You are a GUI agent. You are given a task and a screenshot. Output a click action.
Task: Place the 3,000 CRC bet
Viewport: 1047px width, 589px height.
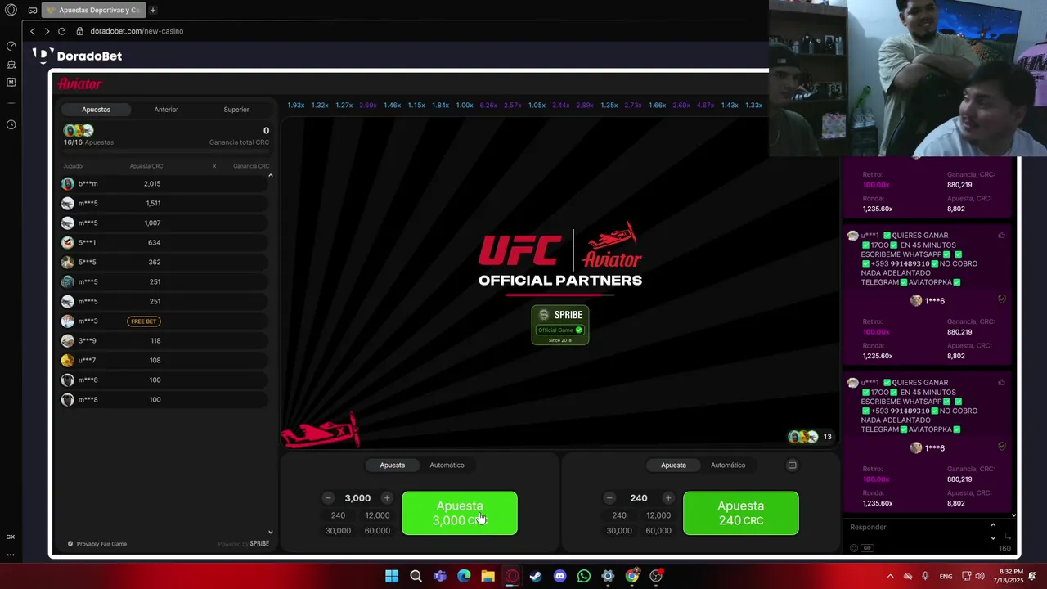click(x=460, y=513)
